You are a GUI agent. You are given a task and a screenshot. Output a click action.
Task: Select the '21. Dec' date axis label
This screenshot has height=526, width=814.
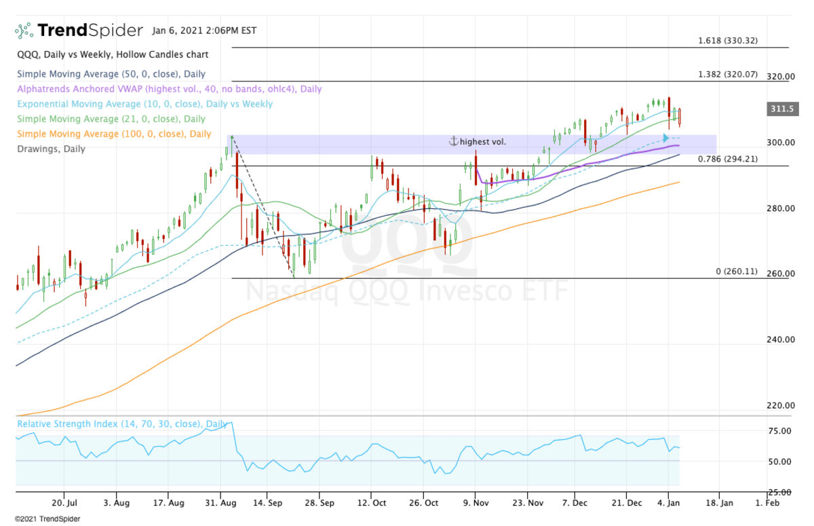[x=626, y=503]
